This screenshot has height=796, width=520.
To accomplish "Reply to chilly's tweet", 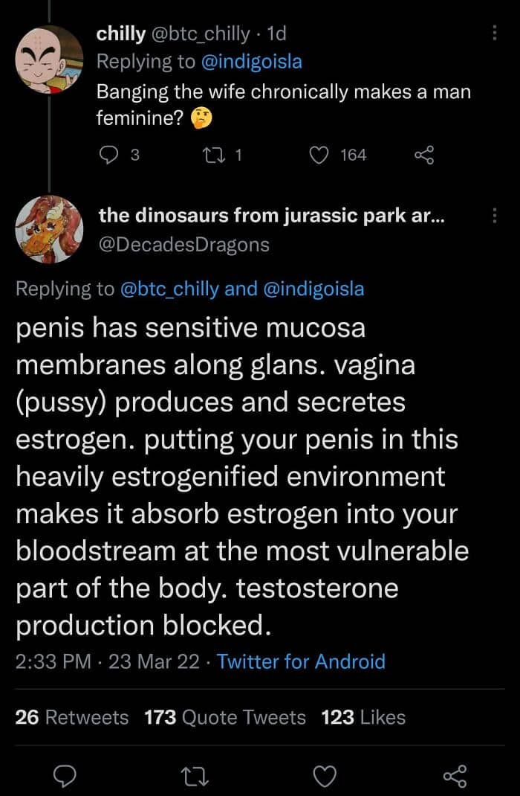I will (109, 155).
